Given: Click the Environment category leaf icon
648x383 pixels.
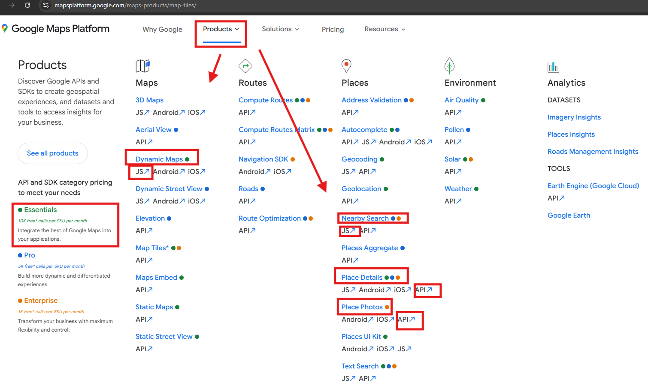Looking at the screenshot, I should coord(449,66).
